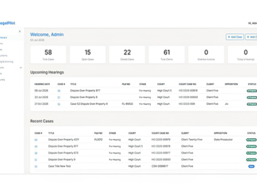Open the case link for 23 Jul 2026 hearing
Screen dimensions: 257x190
pyautogui.click(x=59, y=97)
